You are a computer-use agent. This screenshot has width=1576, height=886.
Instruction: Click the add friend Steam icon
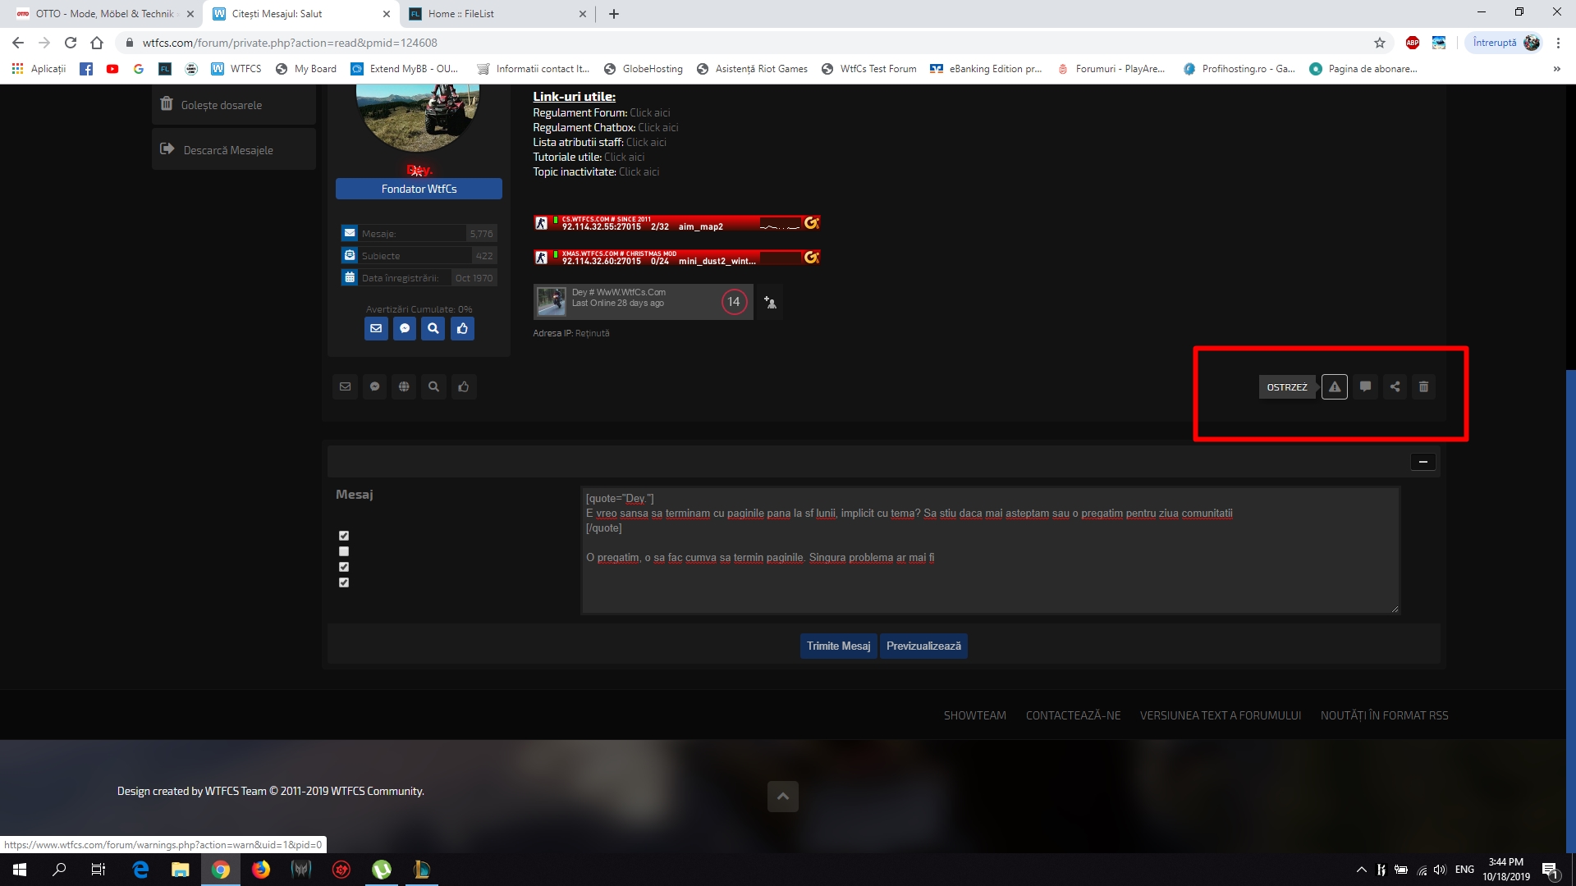[x=770, y=303]
